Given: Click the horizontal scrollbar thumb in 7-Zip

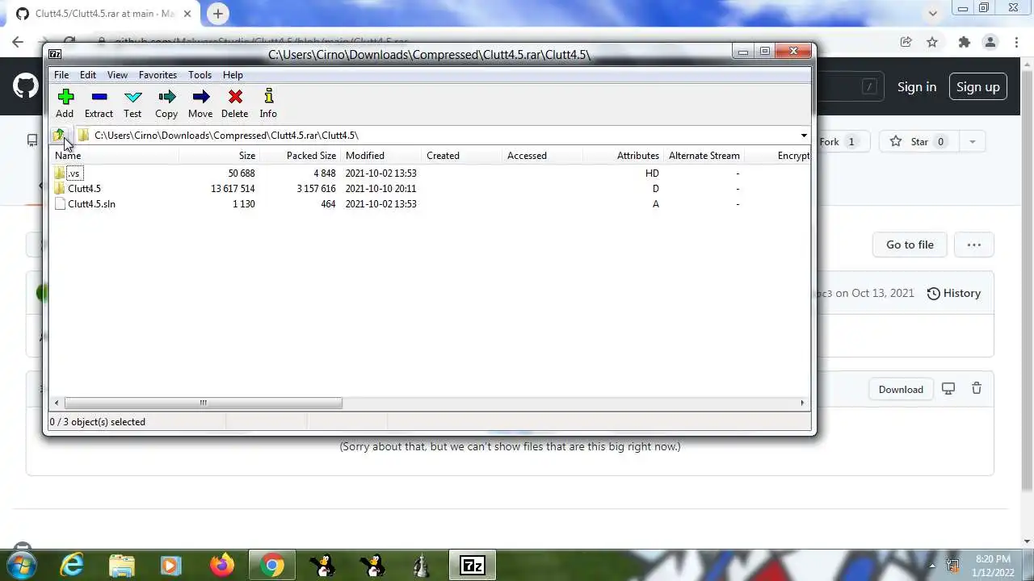Looking at the screenshot, I should point(203,403).
